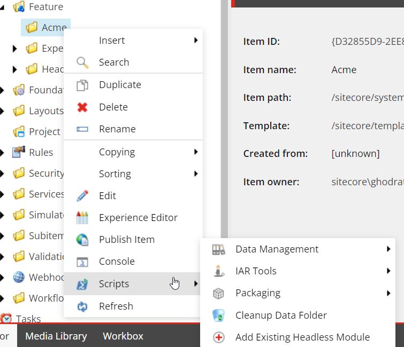This screenshot has width=404, height=347.
Task: Click the Experience Editor crayons icon
Action: point(82,218)
